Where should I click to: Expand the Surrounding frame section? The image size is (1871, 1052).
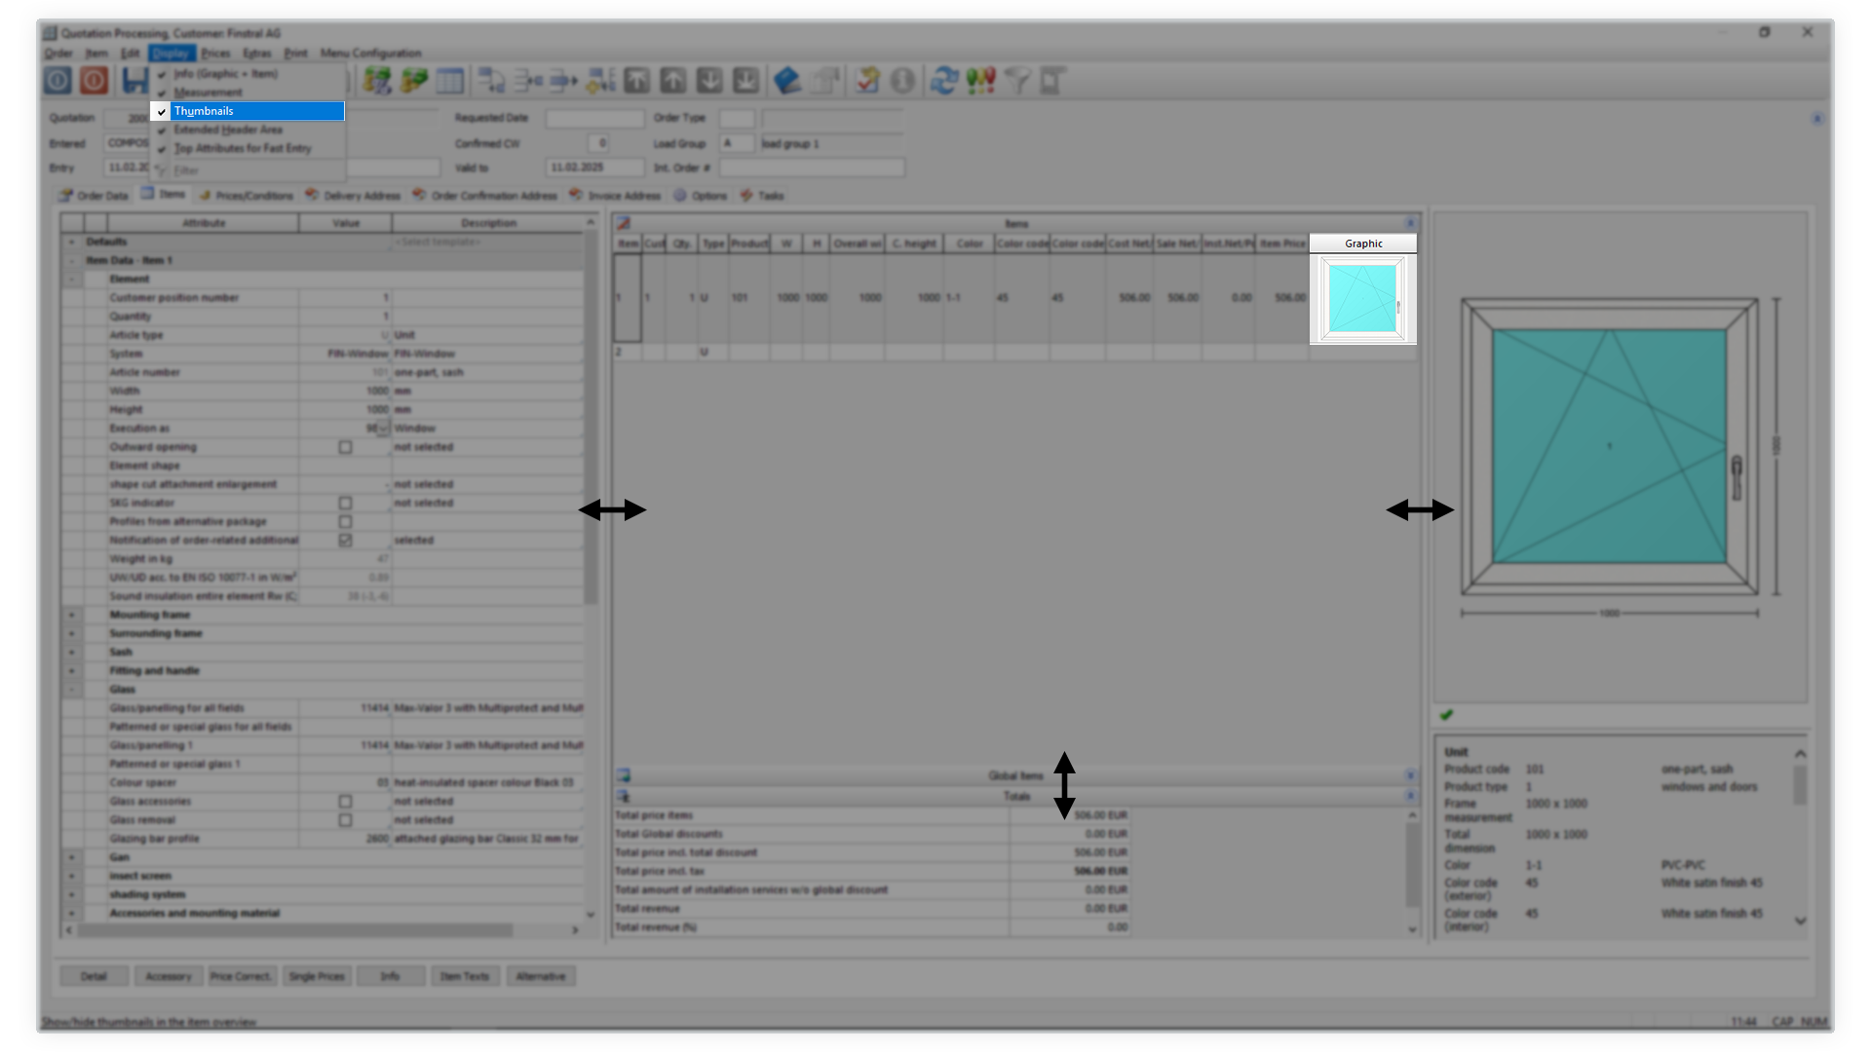click(x=71, y=633)
